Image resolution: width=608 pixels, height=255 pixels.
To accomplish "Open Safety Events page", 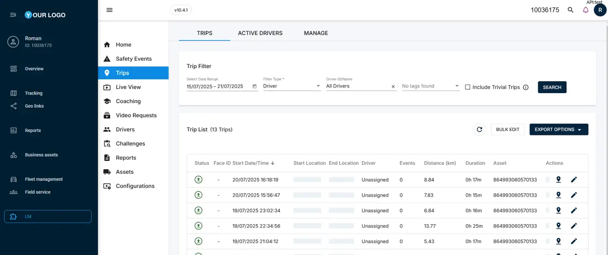I will pos(133,59).
